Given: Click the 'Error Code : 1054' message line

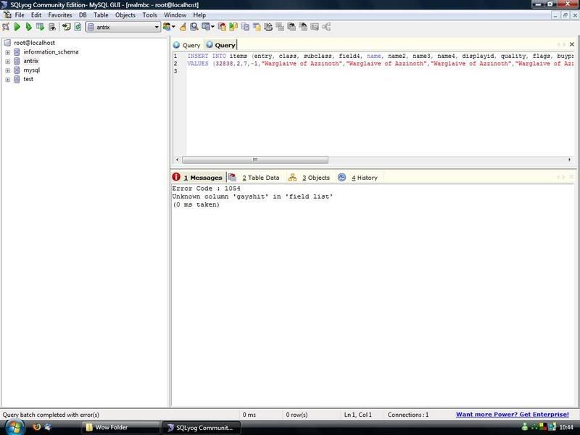Looking at the screenshot, I should coord(206,188).
